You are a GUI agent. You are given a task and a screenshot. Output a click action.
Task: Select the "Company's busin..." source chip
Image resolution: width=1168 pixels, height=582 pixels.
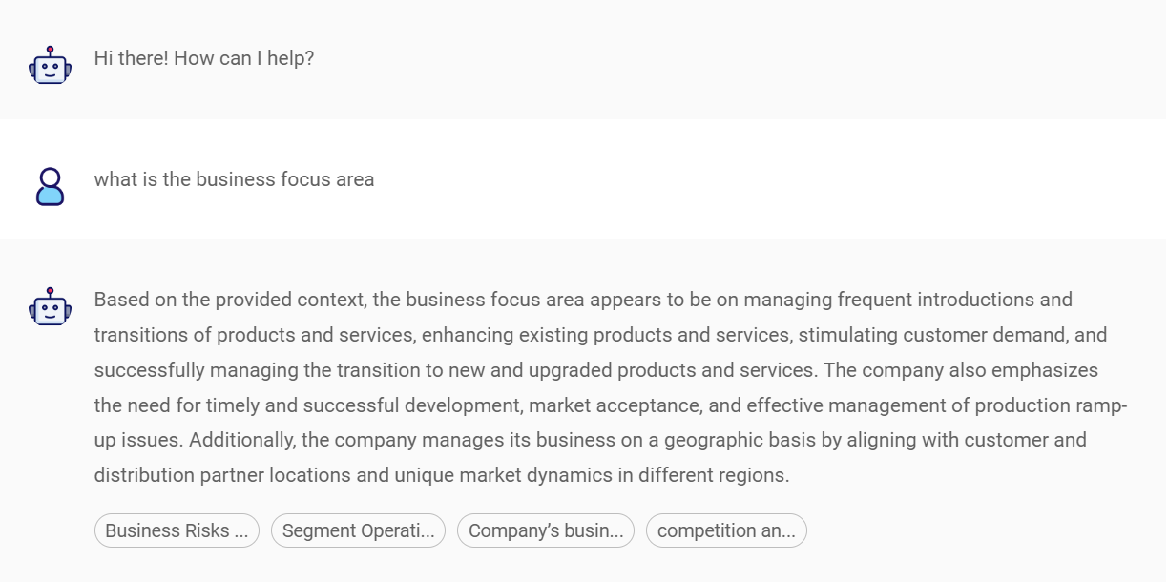point(546,531)
